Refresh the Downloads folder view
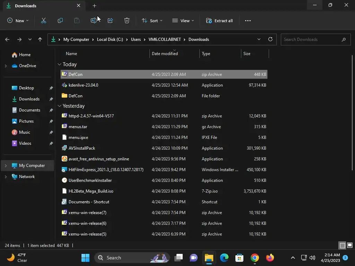 click(x=270, y=39)
